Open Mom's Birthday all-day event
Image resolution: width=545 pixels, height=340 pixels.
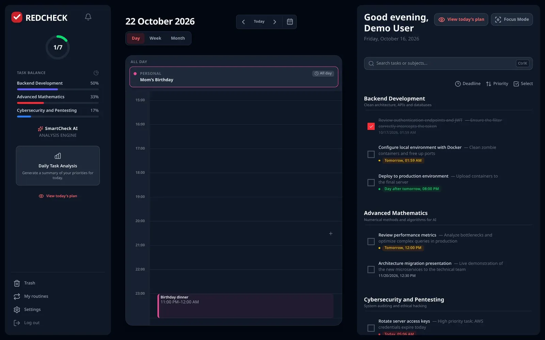coord(234,77)
